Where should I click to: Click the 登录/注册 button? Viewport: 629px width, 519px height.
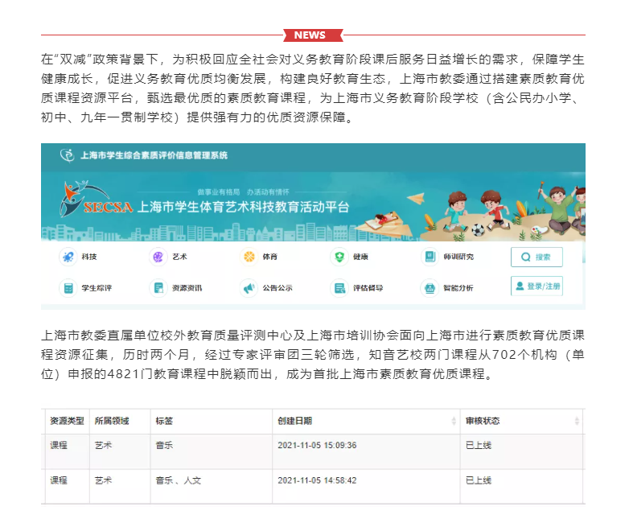tap(536, 286)
